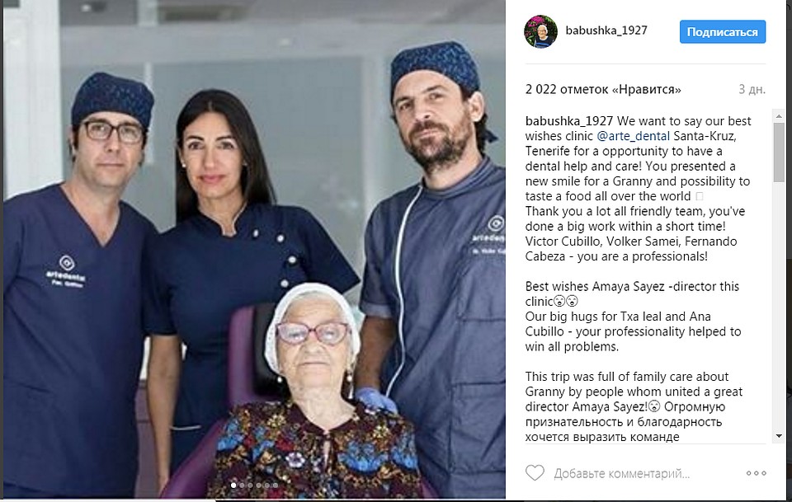The image size is (792, 502).
Task: Focus the Добавьте комментарий comment field
Action: tap(622, 473)
